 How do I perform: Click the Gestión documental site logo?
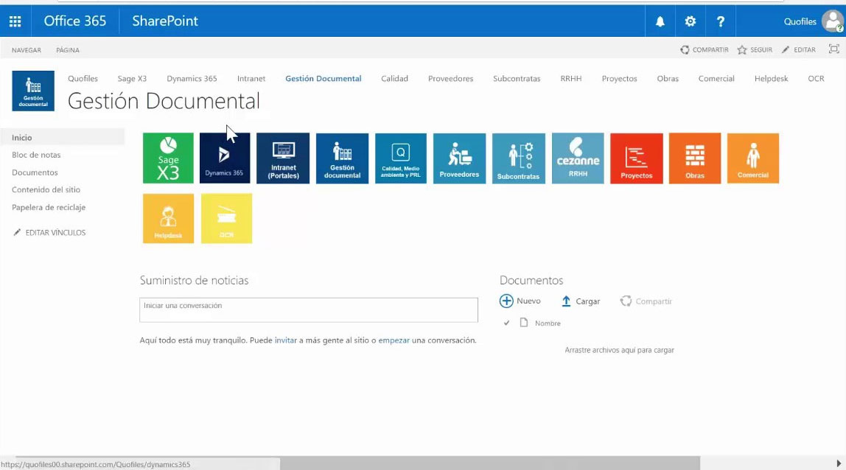33,91
